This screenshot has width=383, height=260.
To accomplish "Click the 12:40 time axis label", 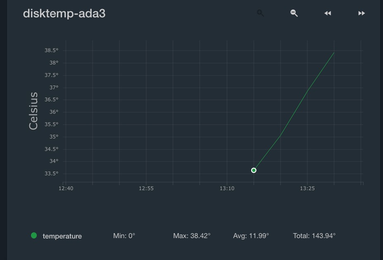I will pos(66,188).
